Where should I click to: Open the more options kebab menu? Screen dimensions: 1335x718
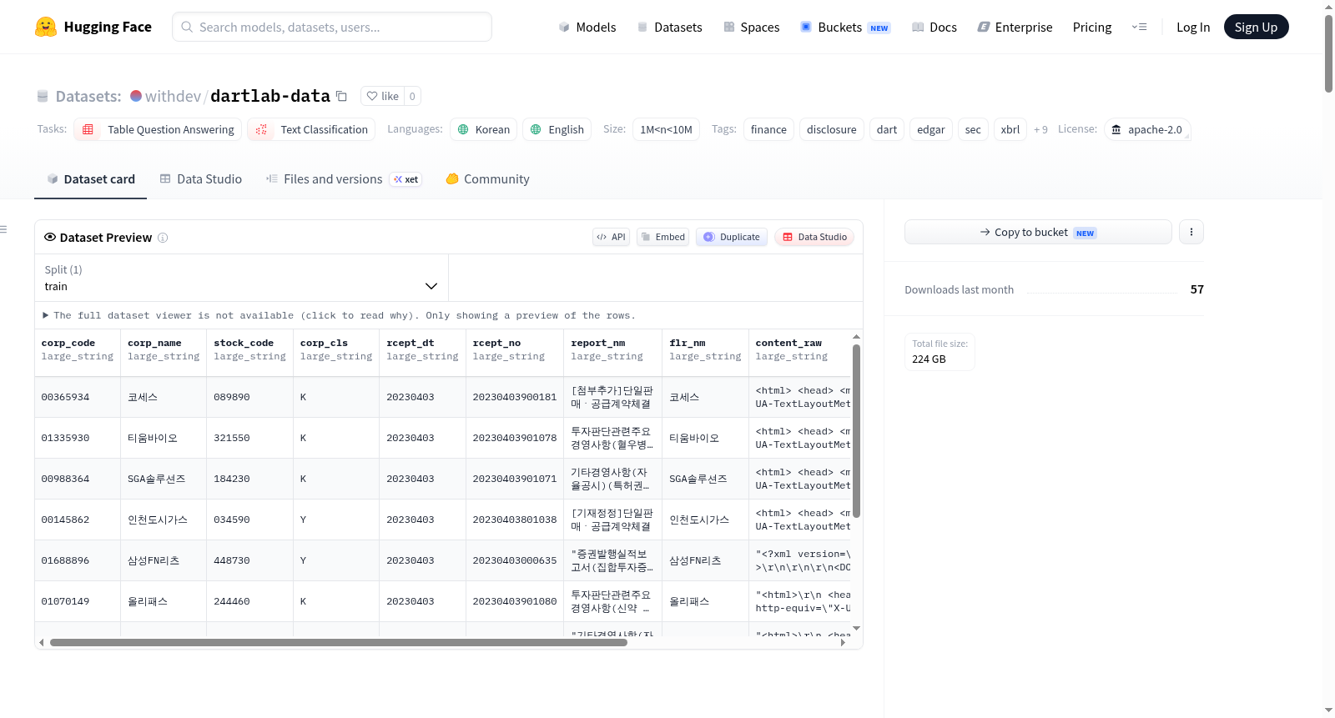[1191, 232]
